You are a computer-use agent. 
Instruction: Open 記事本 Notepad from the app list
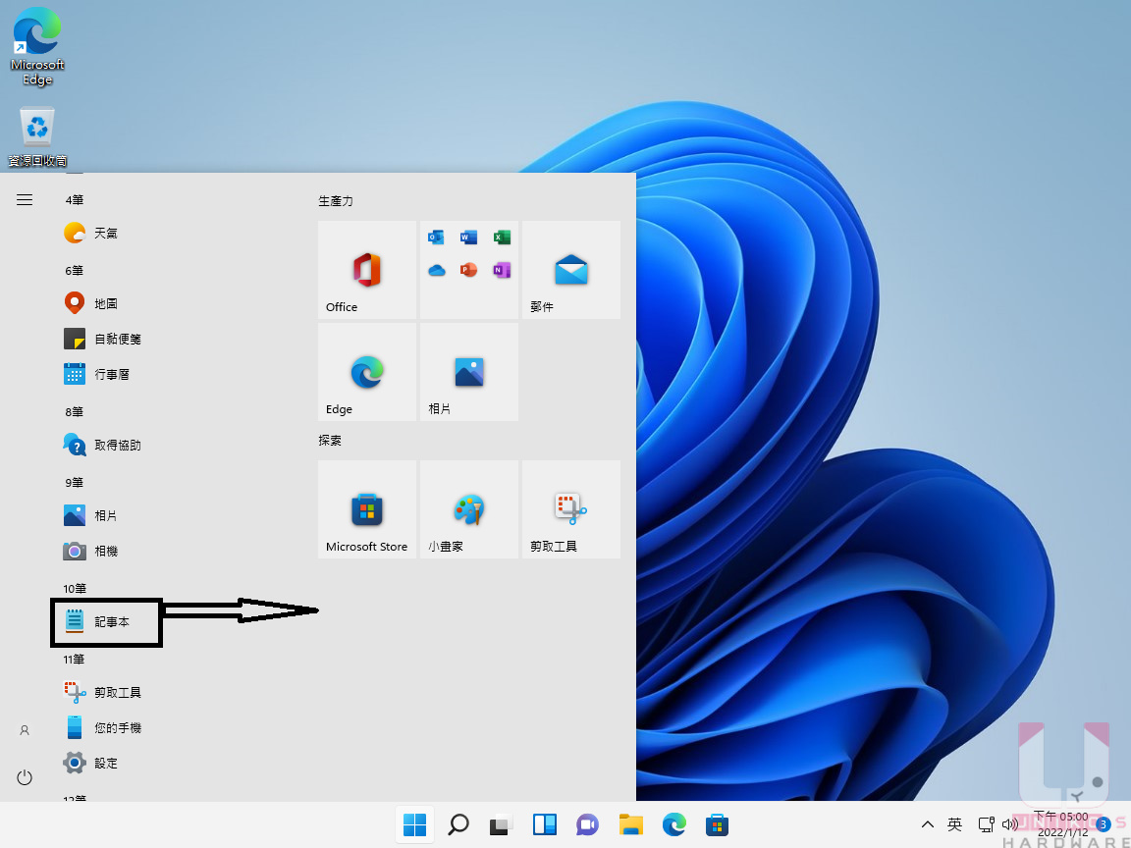click(96, 621)
